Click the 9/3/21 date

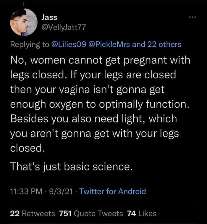[61, 191]
